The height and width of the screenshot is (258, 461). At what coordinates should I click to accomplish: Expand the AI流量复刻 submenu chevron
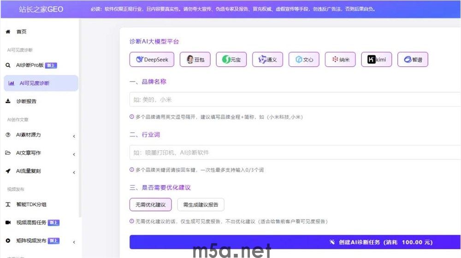pos(74,172)
